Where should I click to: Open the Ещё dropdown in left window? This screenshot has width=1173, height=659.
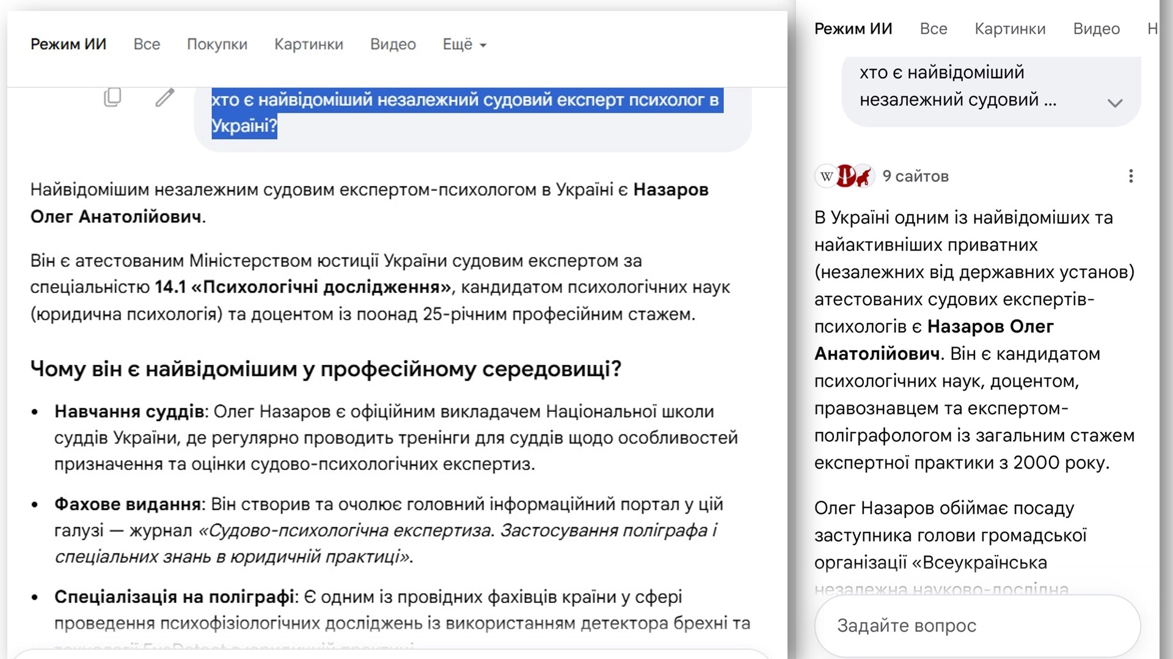click(x=464, y=44)
